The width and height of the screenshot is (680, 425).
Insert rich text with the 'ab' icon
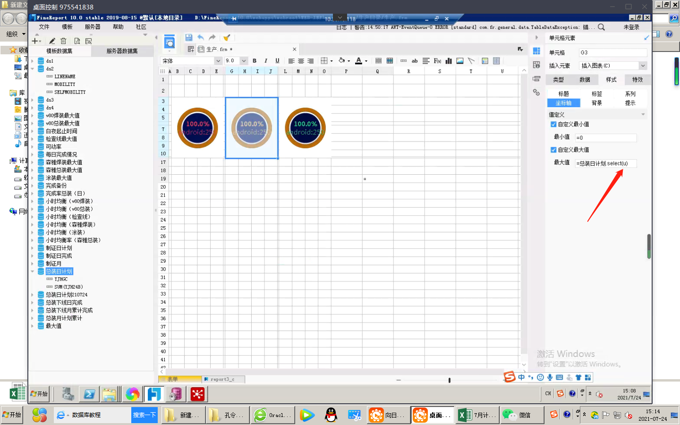coord(415,61)
